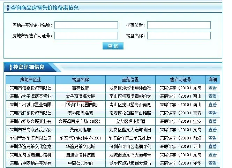Open 查看 link for 会展湾南岸广场（B区）
The width and height of the screenshot is (232, 168).
(x=212, y=121)
